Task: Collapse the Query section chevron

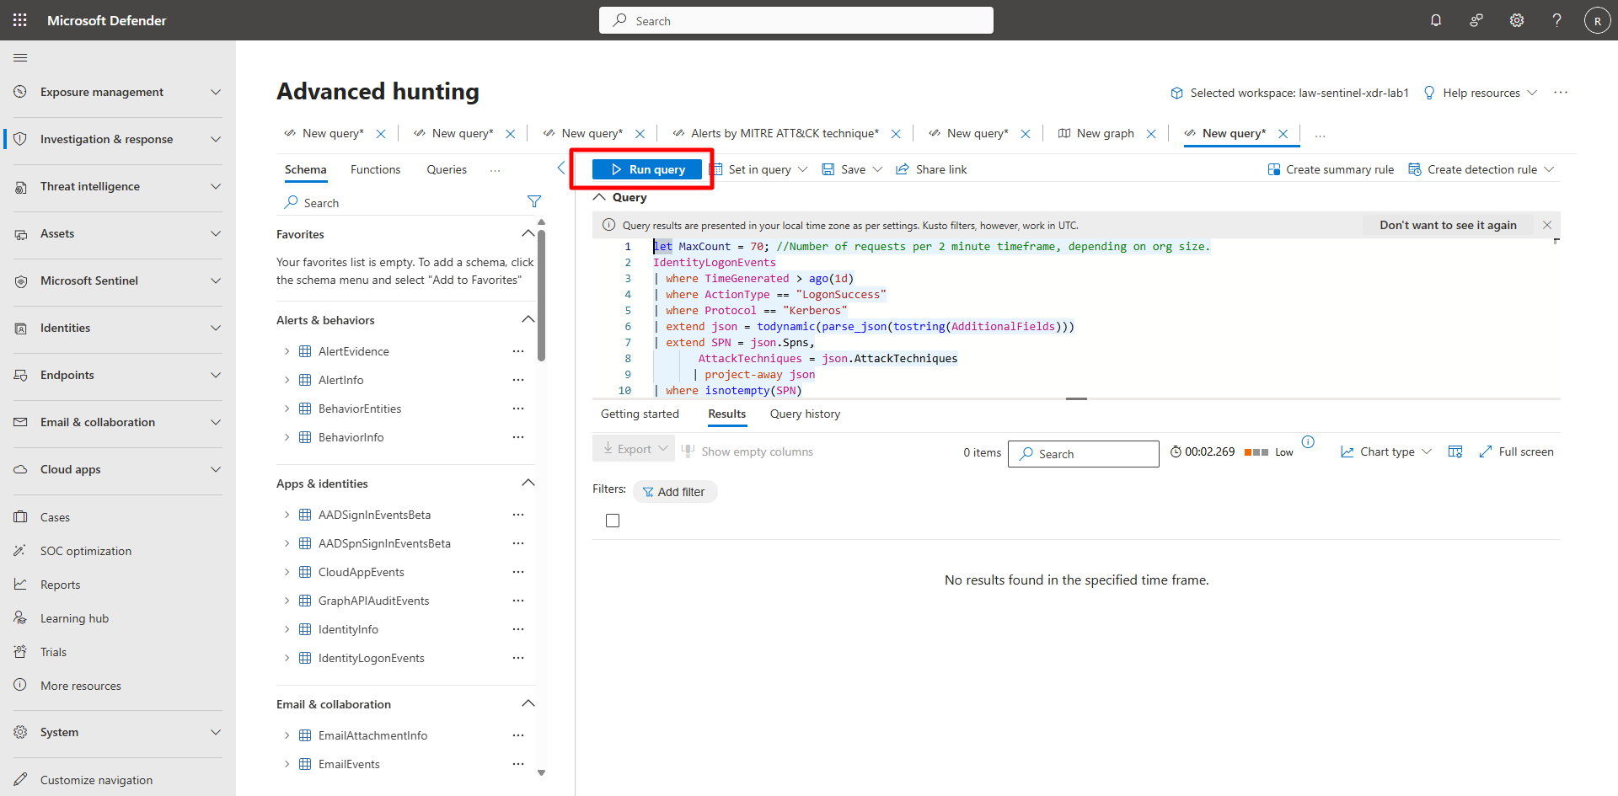Action: pyautogui.click(x=599, y=197)
